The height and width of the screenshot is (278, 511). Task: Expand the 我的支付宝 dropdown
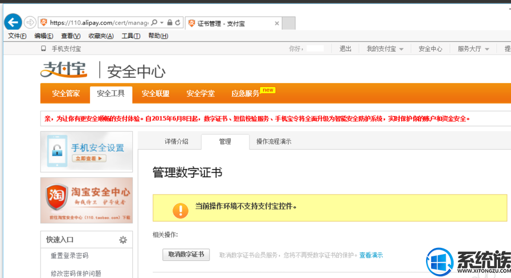pyautogui.click(x=385, y=49)
